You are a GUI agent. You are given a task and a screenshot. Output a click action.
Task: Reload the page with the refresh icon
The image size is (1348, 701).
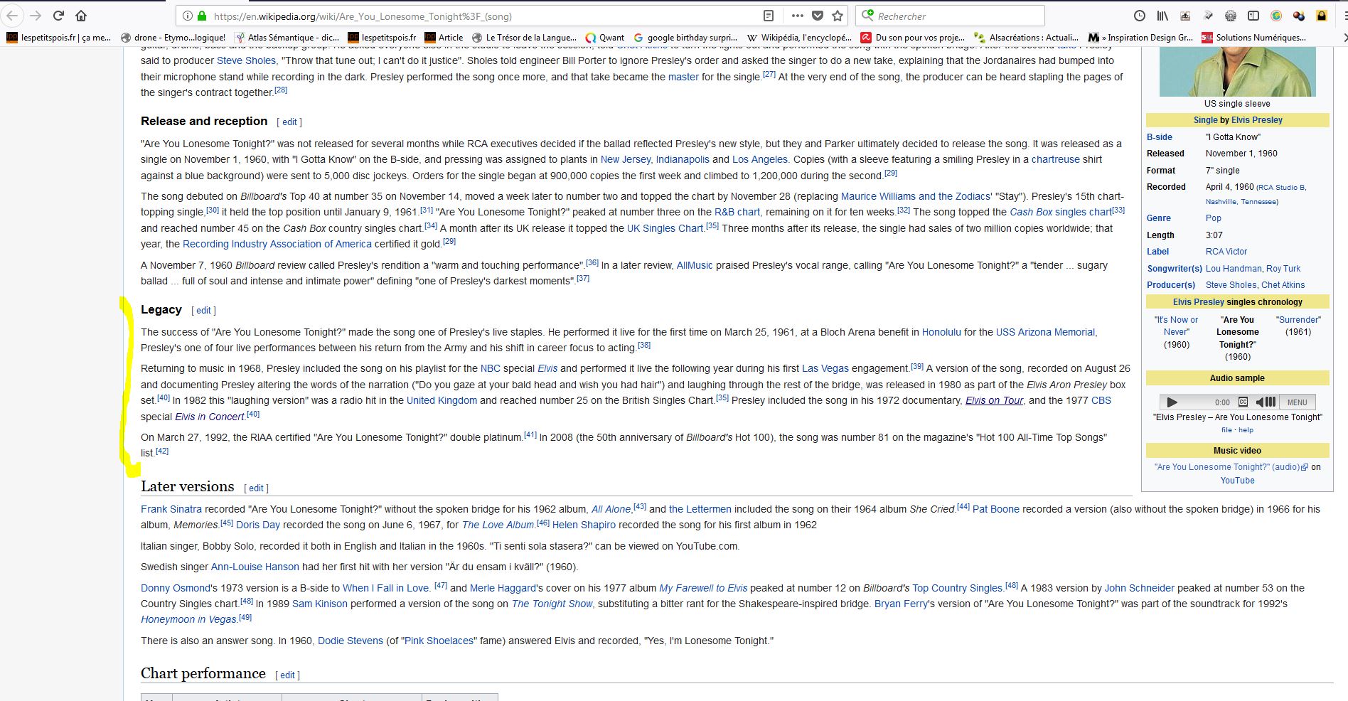point(59,16)
